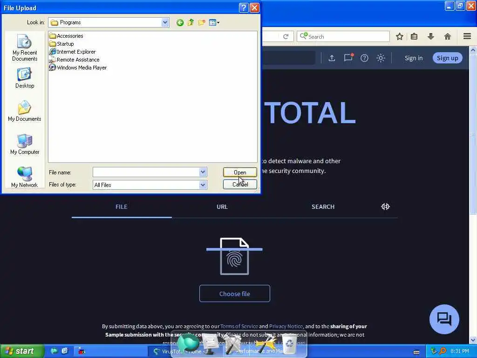Open VirusTotal notifications icon

tap(348, 57)
